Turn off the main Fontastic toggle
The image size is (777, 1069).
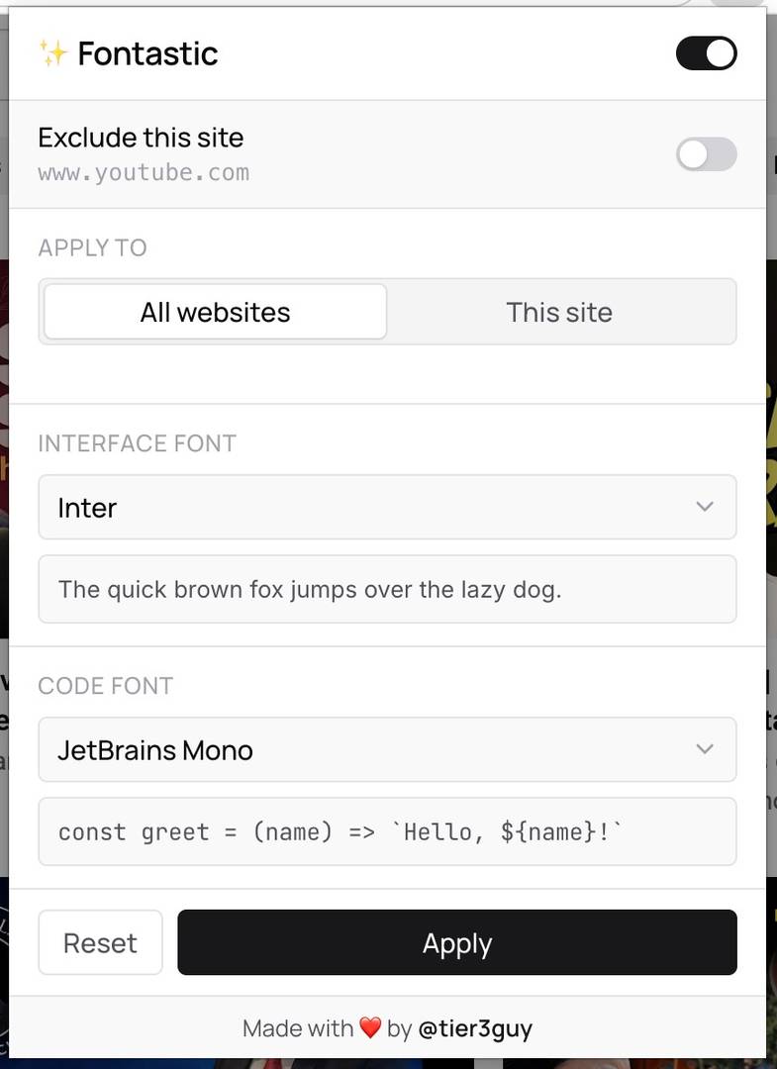[706, 53]
